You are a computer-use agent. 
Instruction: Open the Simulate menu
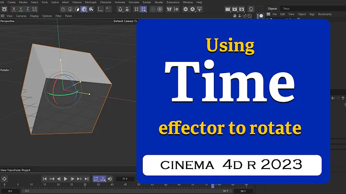[x=134, y=2]
